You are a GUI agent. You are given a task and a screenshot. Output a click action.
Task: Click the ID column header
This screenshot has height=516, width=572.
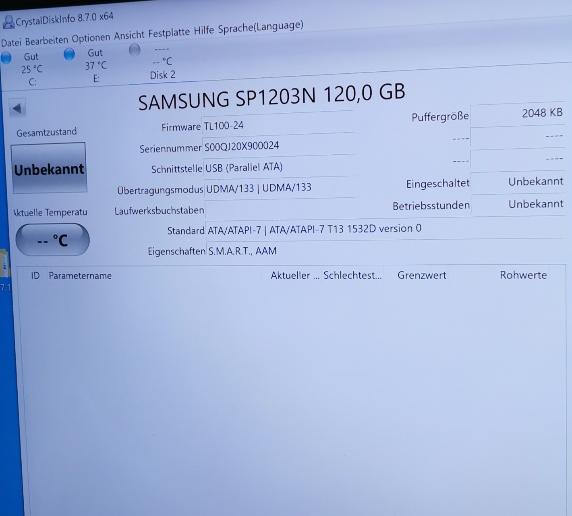35,276
